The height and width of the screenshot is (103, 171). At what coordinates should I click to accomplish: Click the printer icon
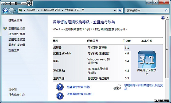pyautogui.click(x=117, y=87)
